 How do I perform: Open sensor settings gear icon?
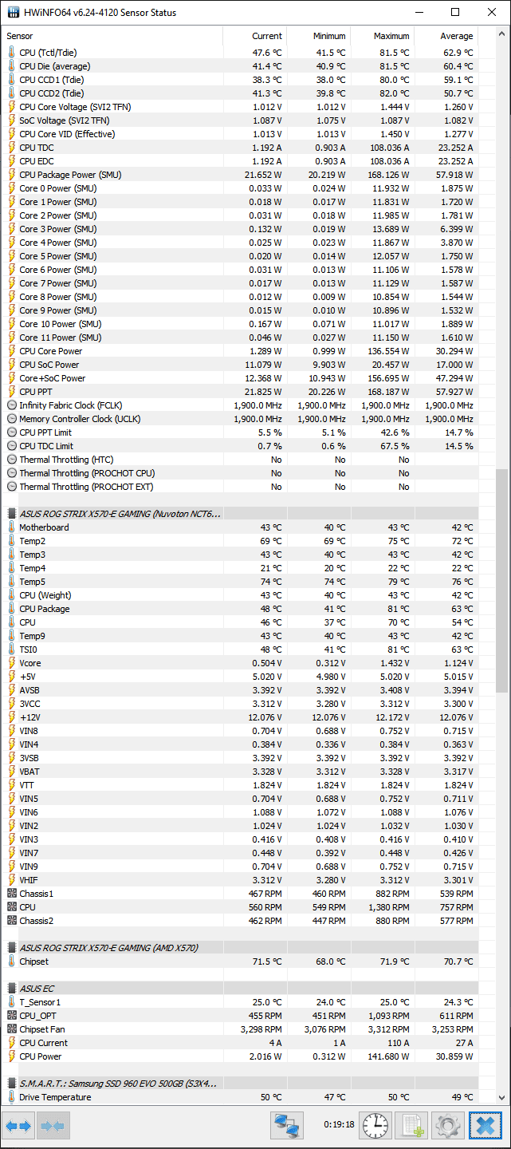[447, 1126]
